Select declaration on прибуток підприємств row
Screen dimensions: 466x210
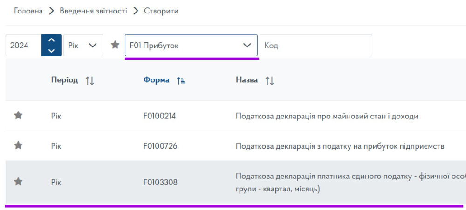point(340,146)
